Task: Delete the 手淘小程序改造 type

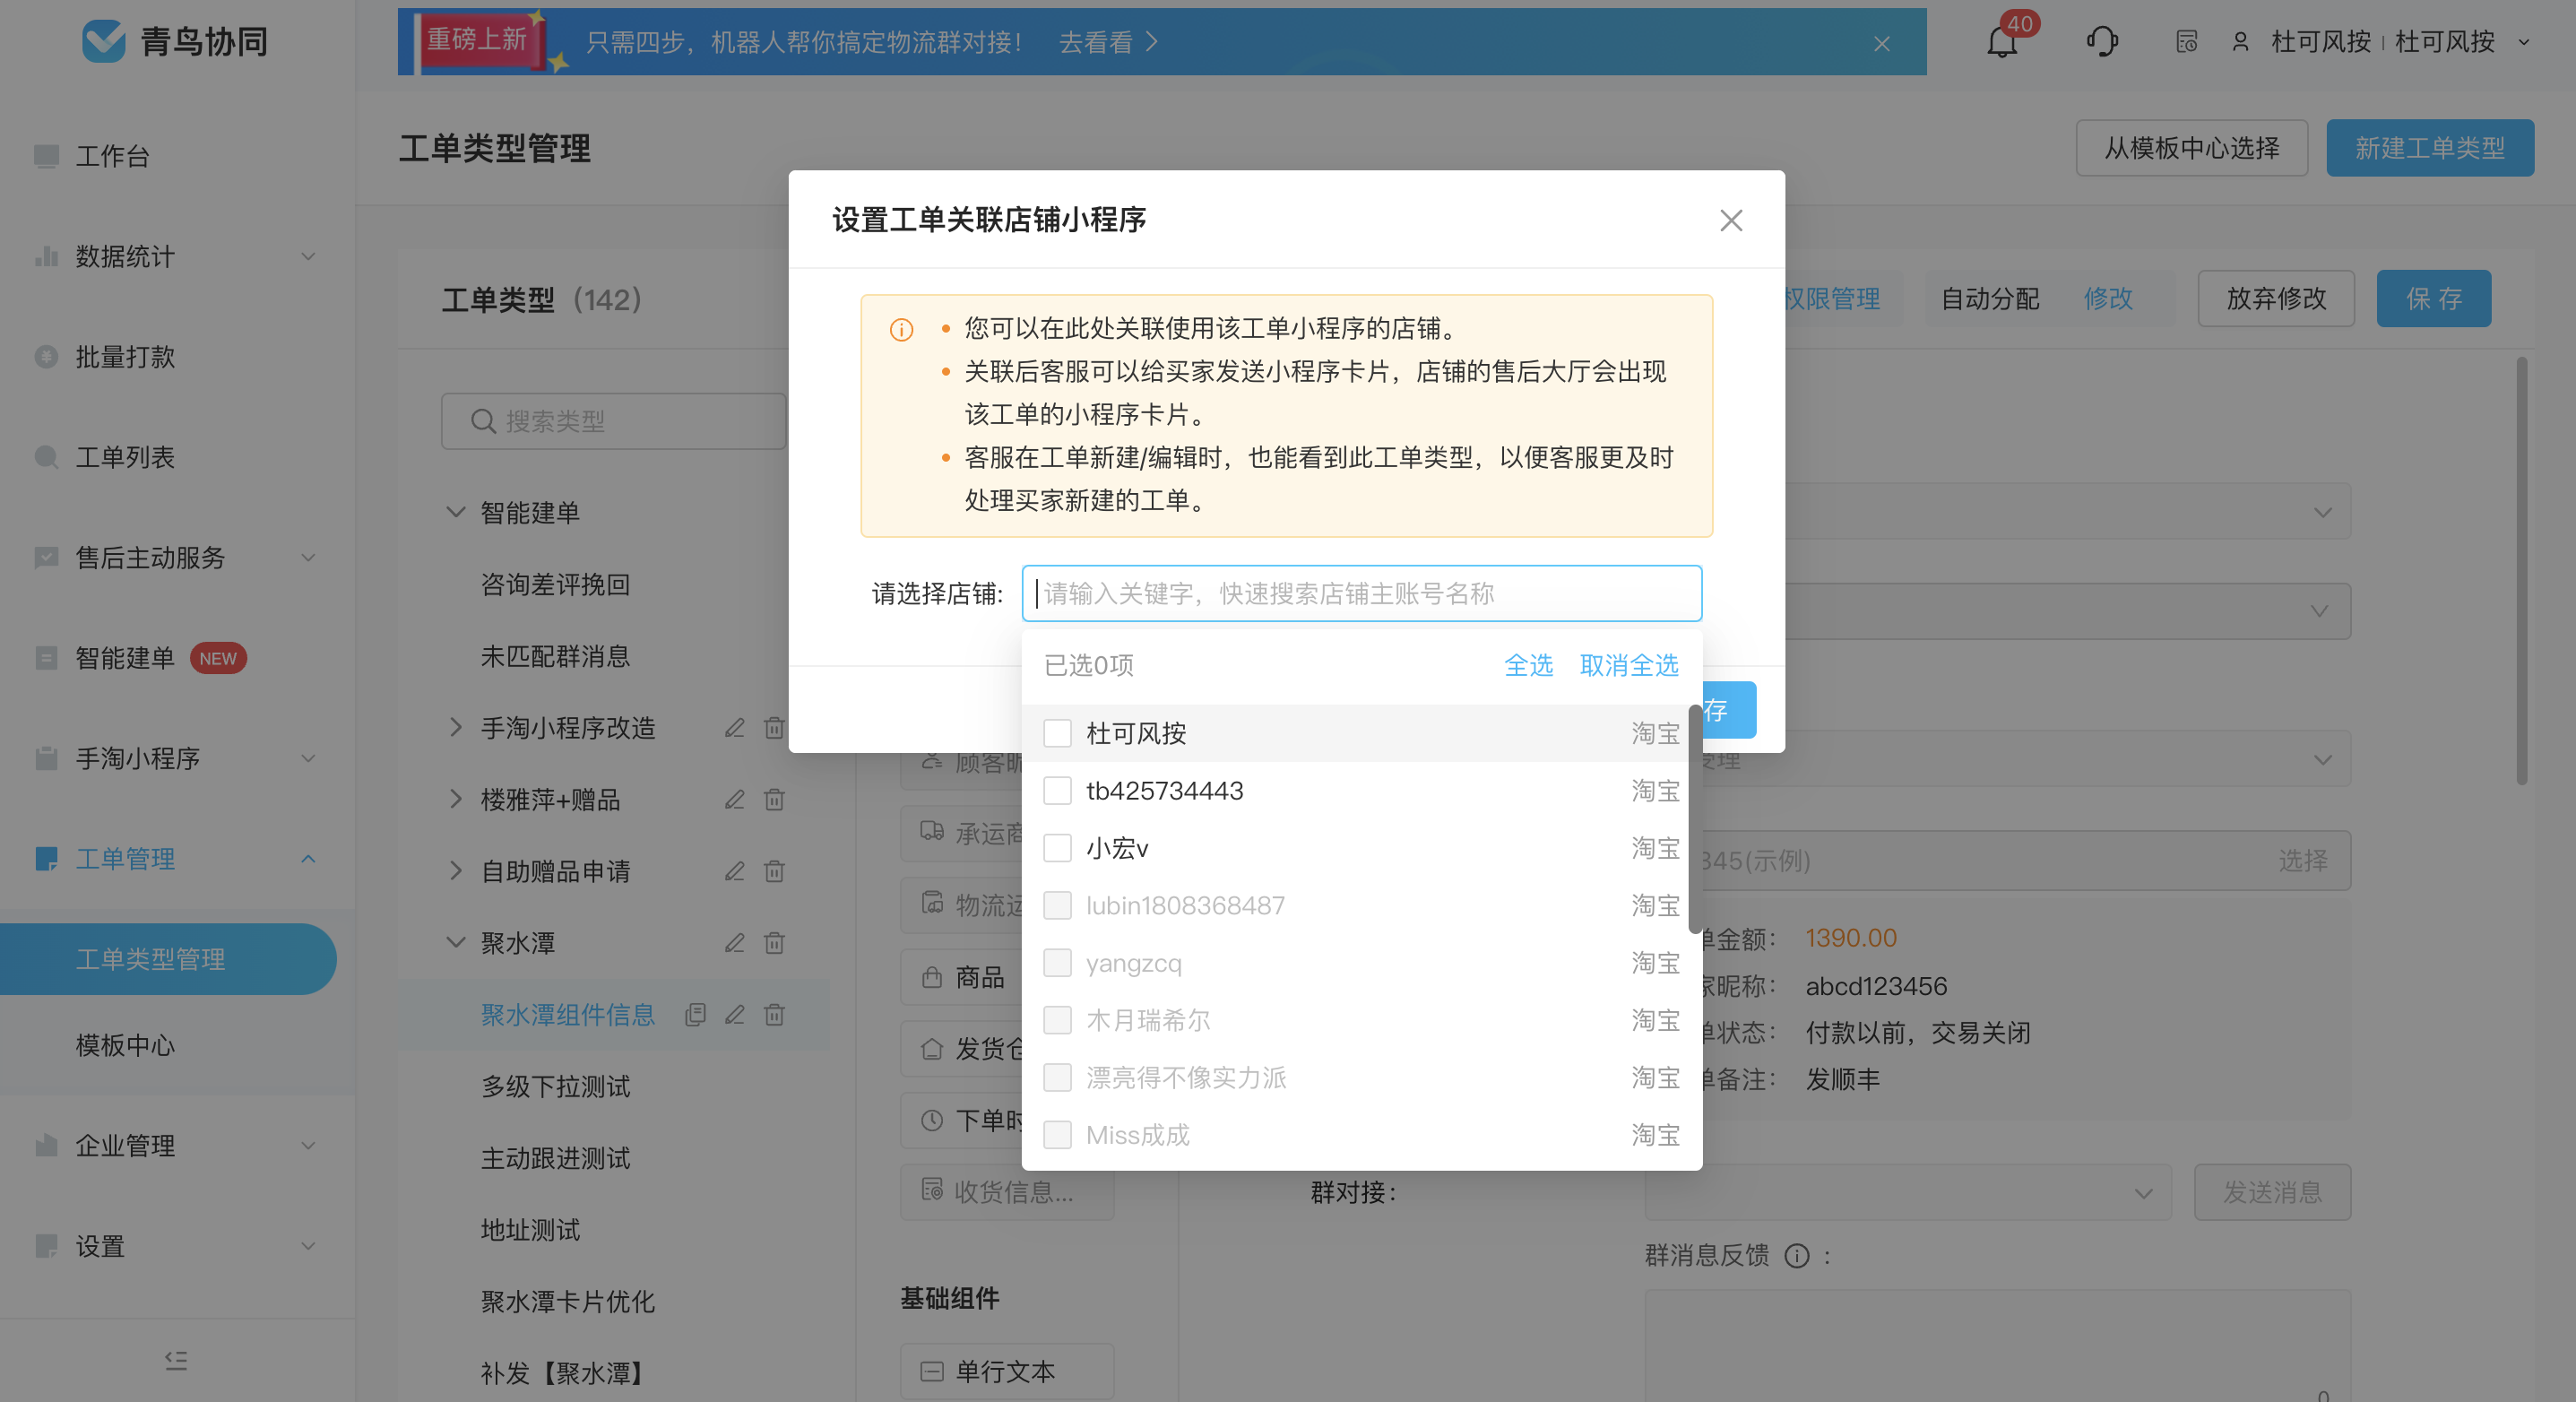Action: [774, 728]
